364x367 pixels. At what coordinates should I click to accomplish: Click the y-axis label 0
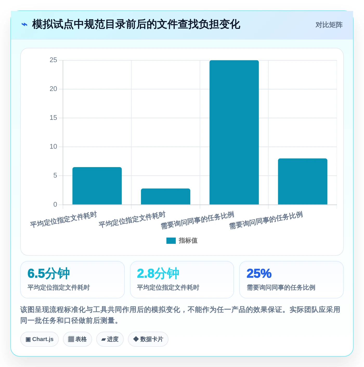tap(55, 205)
